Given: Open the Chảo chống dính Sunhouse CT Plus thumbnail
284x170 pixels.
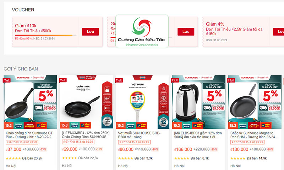Looking at the screenshot, I should [30, 102].
